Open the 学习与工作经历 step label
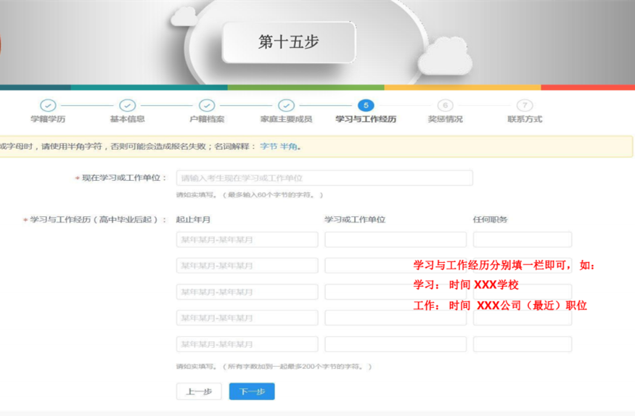635x416 pixels. click(366, 119)
